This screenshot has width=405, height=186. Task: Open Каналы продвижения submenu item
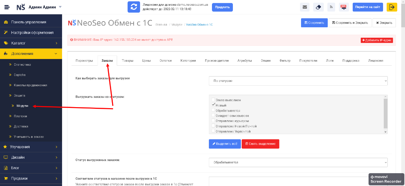(31, 85)
